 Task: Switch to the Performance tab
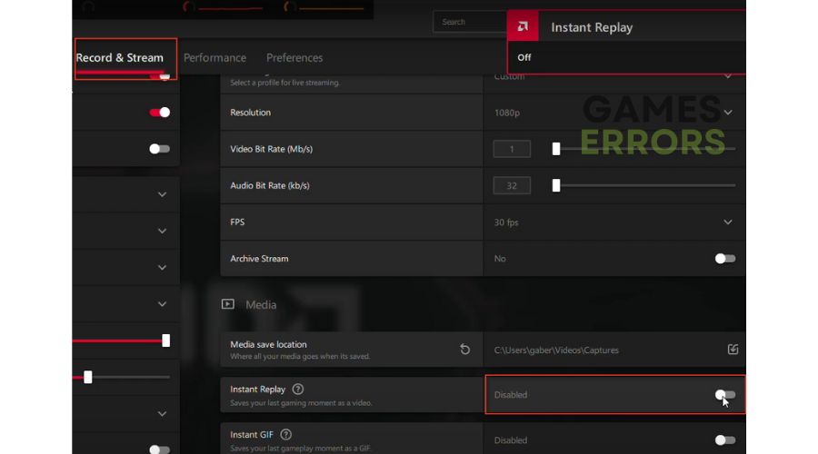(x=214, y=58)
